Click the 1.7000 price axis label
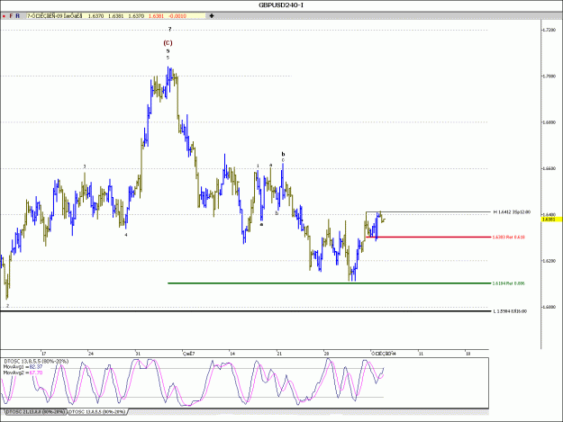 (549, 76)
